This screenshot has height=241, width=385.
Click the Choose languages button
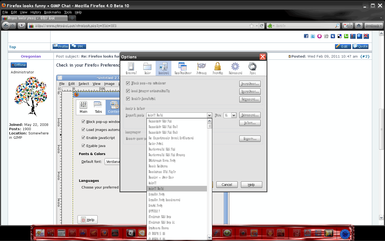[x=250, y=139]
